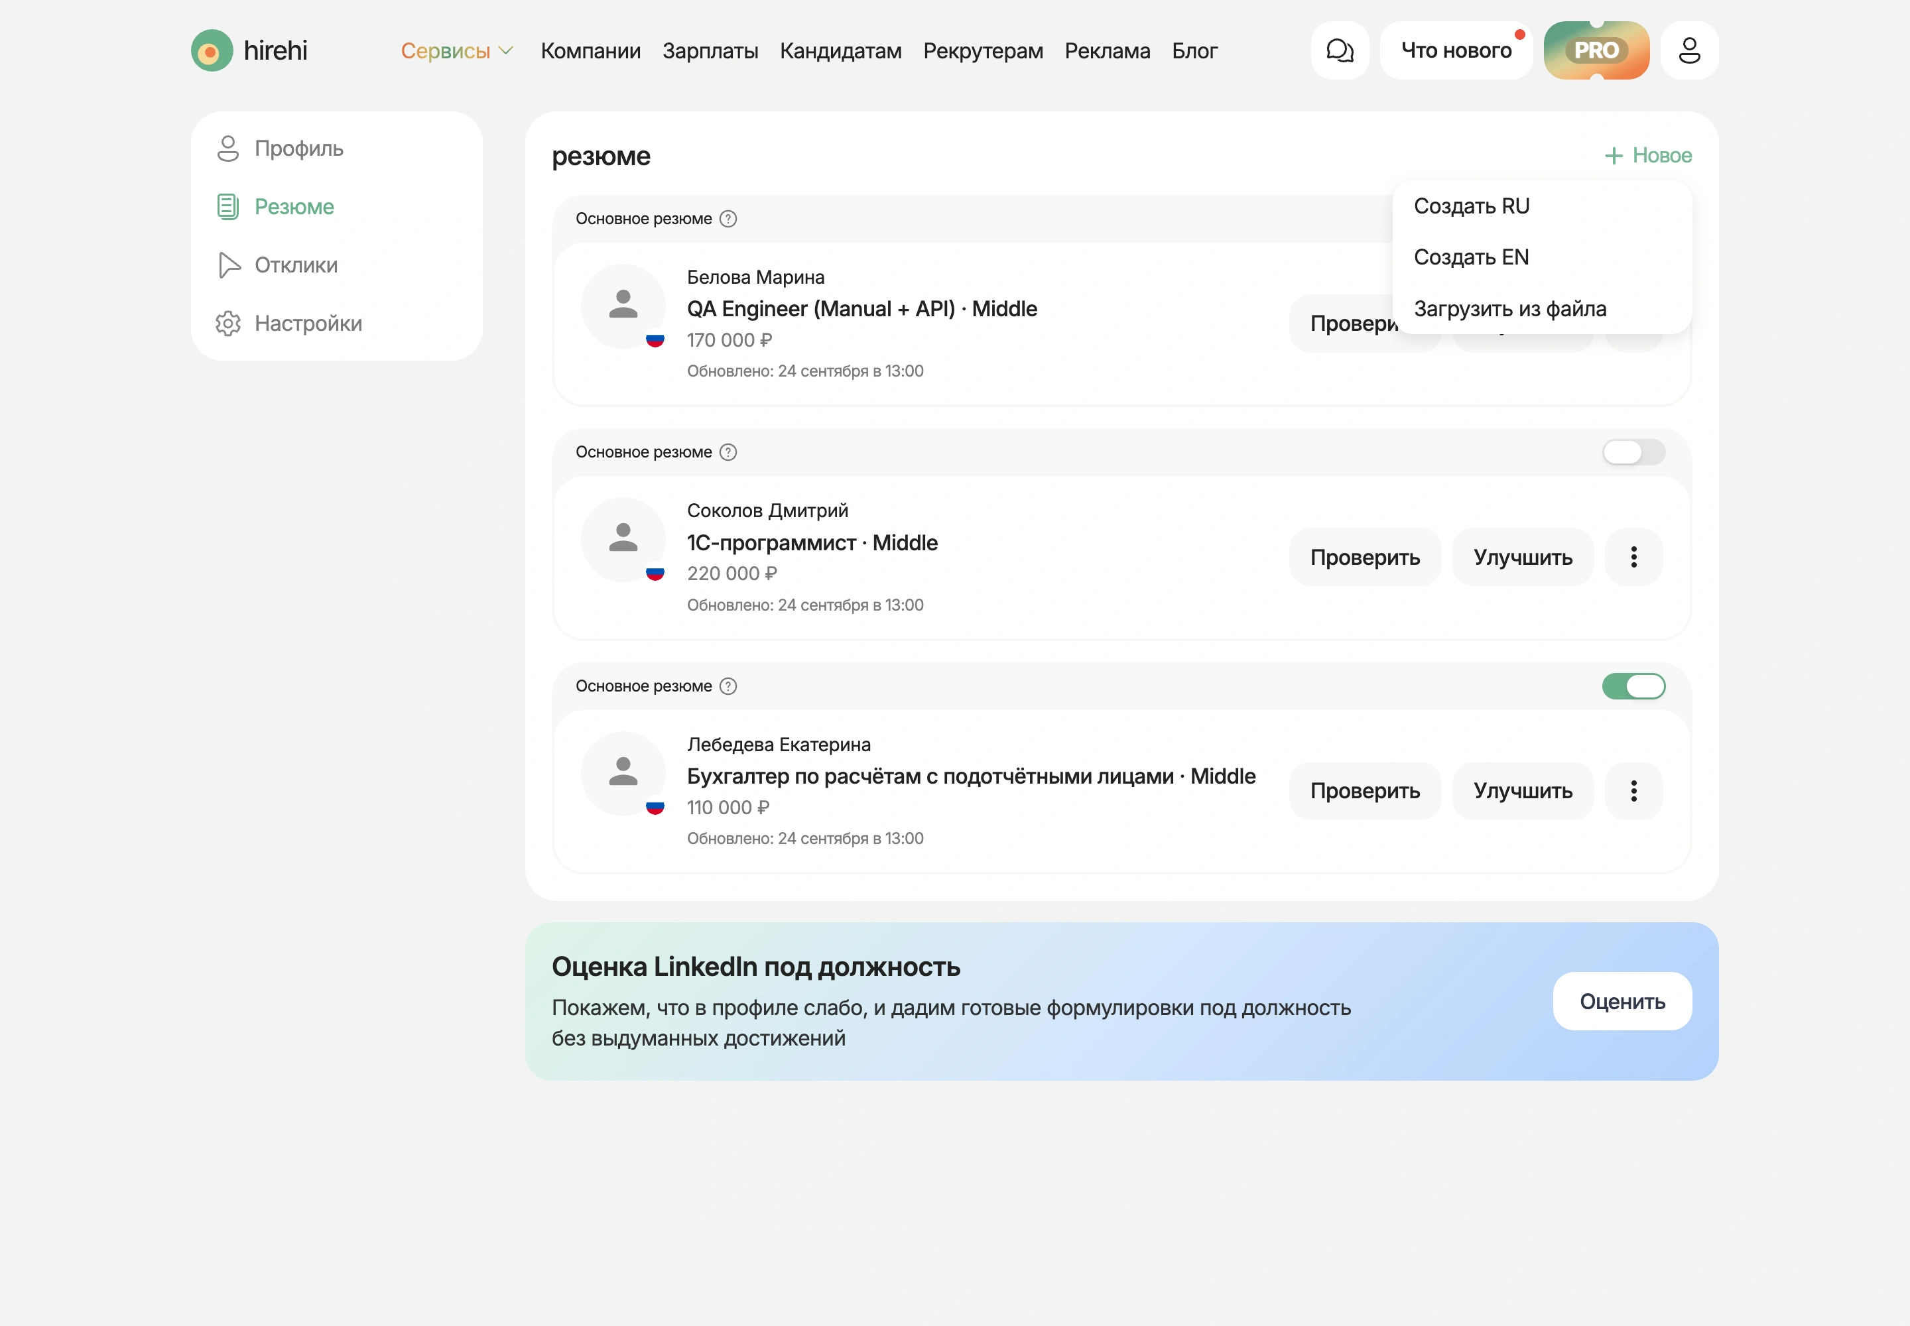Select Создать EN from the menu
The height and width of the screenshot is (1326, 1910).
click(x=1471, y=257)
